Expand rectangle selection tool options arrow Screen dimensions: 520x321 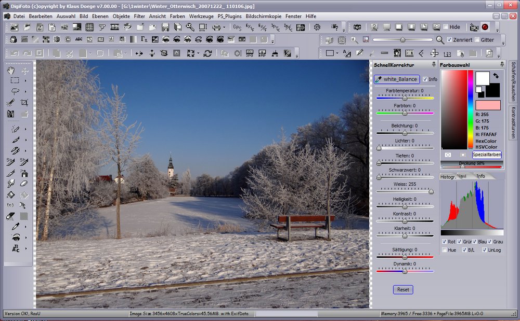click(25, 81)
